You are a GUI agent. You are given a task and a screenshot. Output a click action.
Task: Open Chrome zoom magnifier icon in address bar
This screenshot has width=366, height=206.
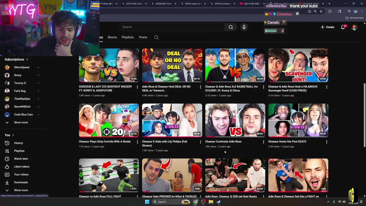point(315,11)
